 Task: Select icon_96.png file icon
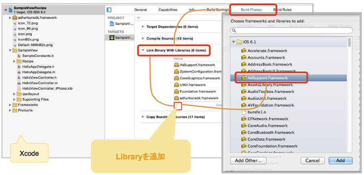click(x=15, y=28)
